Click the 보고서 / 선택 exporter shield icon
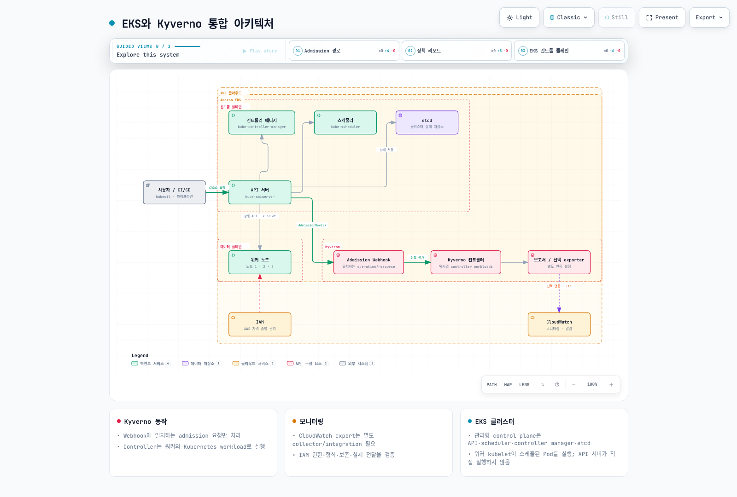This screenshot has width=737, height=497. click(x=532, y=255)
